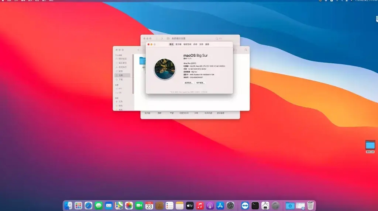The height and width of the screenshot is (211, 378).
Task: Open Reminders app in the Dock
Action: [169, 206]
